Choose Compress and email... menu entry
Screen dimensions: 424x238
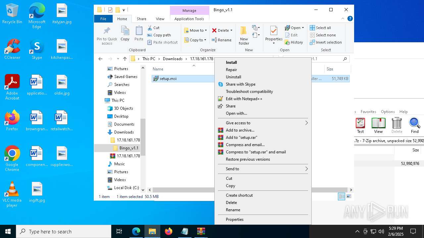263,145
